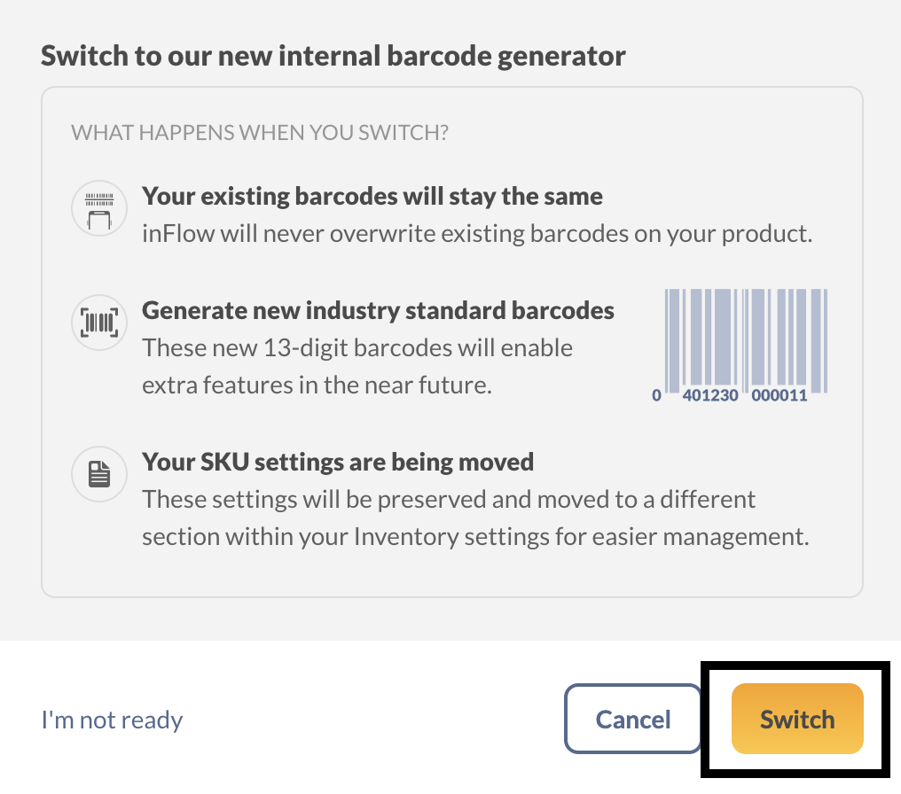
Task: Click the Generate new industry standard barcodes heading
Action: pos(379,310)
